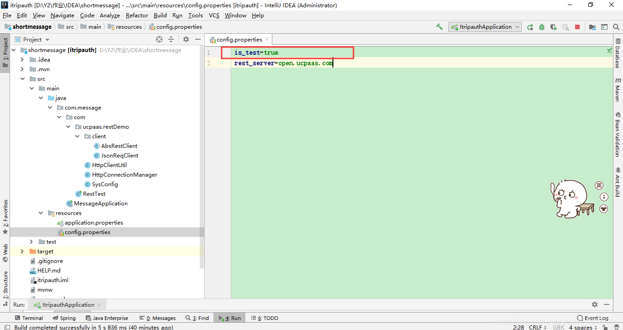The image size is (623, 330).
Task: Open the VCS menu
Action: (214, 16)
